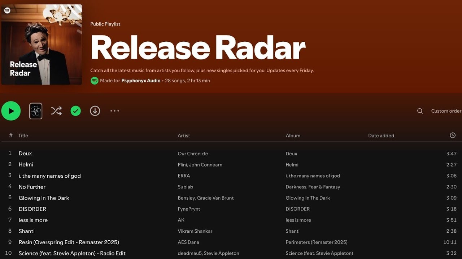Select the track No Further
Screen dimensions: 462x259
pyautogui.click(x=32, y=187)
